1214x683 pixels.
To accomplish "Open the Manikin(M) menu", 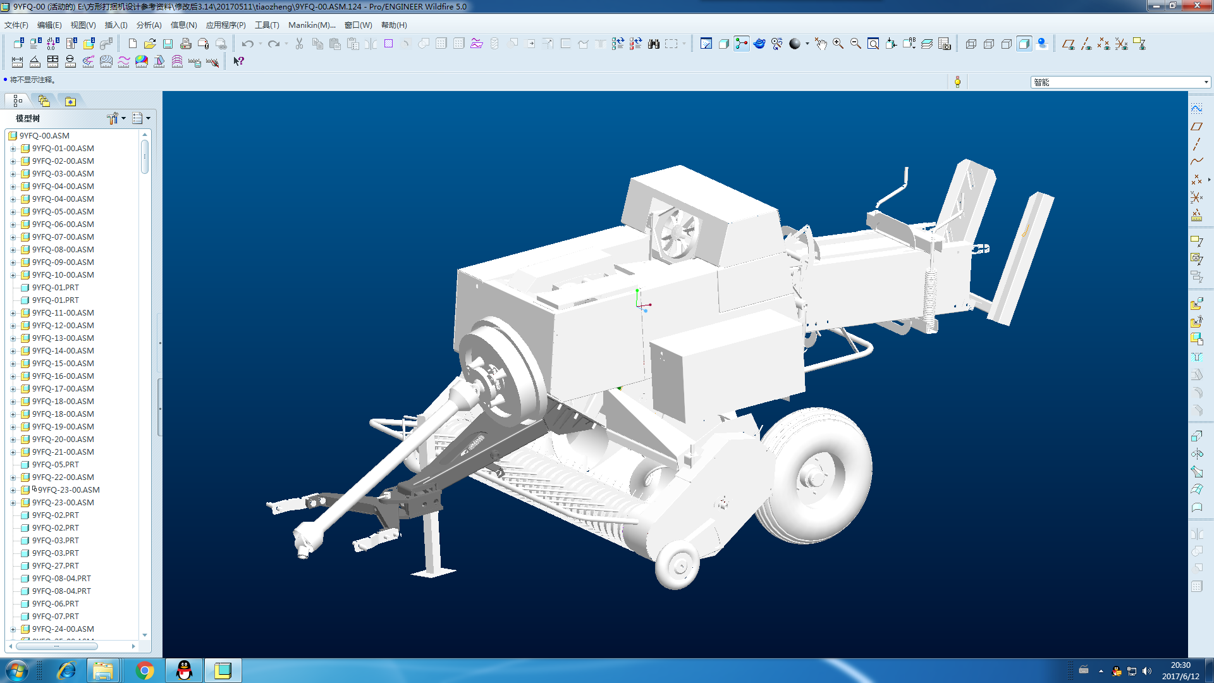I will pyautogui.click(x=312, y=25).
